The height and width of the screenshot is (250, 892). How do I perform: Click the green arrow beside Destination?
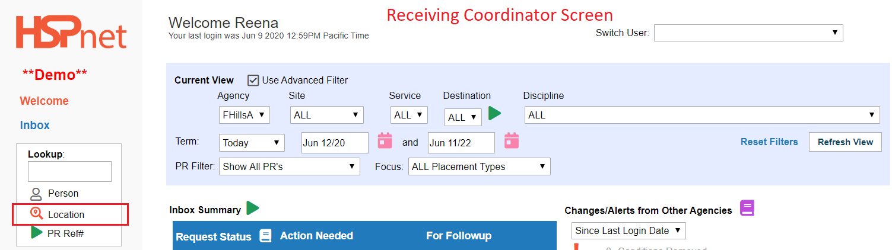coord(495,113)
